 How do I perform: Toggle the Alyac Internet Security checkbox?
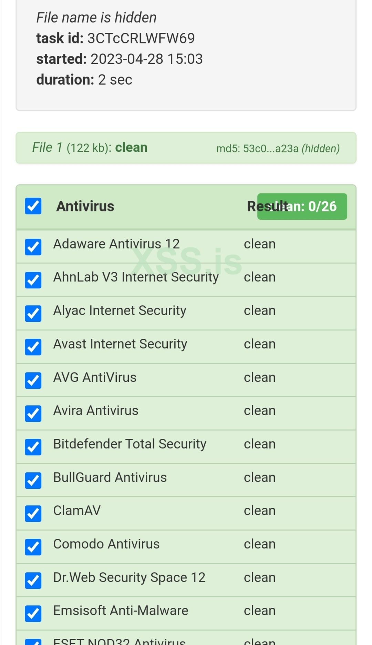point(33,314)
